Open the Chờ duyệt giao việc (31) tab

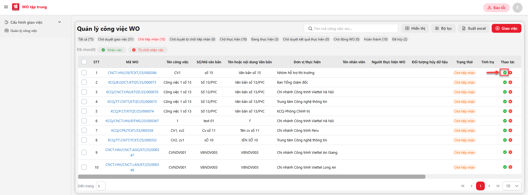[116, 39]
